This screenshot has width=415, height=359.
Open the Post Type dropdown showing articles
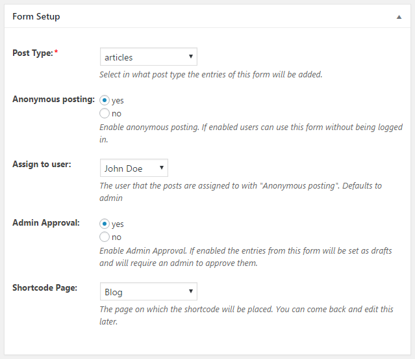[x=149, y=57]
